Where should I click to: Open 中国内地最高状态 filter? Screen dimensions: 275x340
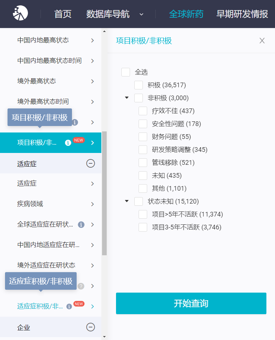coord(50,40)
